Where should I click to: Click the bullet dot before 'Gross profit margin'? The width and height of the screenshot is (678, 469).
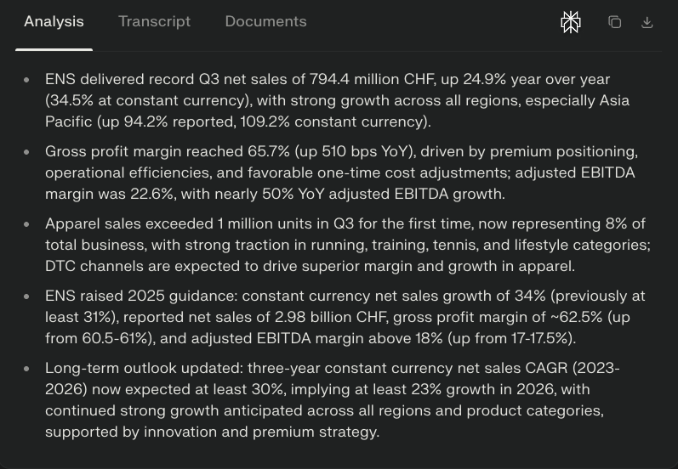click(x=26, y=152)
